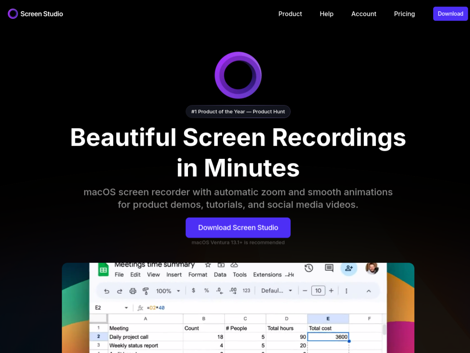Image resolution: width=470 pixels, height=353 pixels.
Task: Open the Tools menu in Sheets
Action: [x=240, y=275]
